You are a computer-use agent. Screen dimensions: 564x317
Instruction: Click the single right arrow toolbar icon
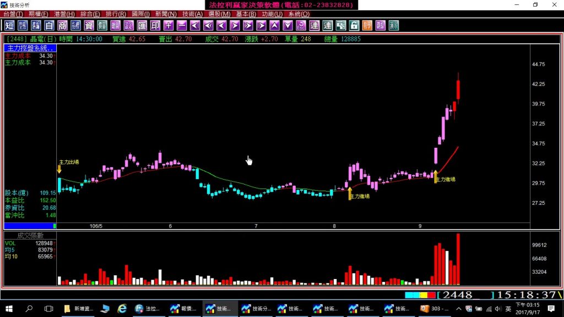coord(235,25)
